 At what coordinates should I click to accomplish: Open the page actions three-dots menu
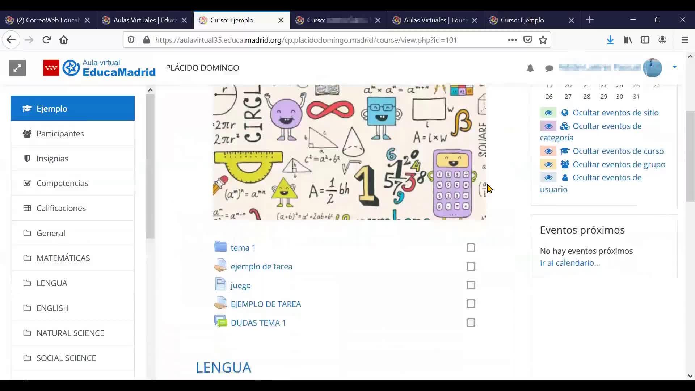pos(512,40)
